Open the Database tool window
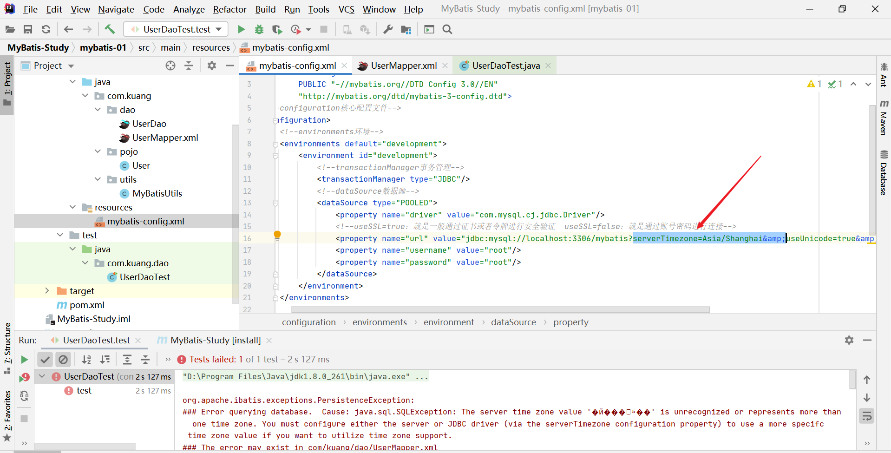Image resolution: width=891 pixels, height=453 pixels. [x=884, y=172]
